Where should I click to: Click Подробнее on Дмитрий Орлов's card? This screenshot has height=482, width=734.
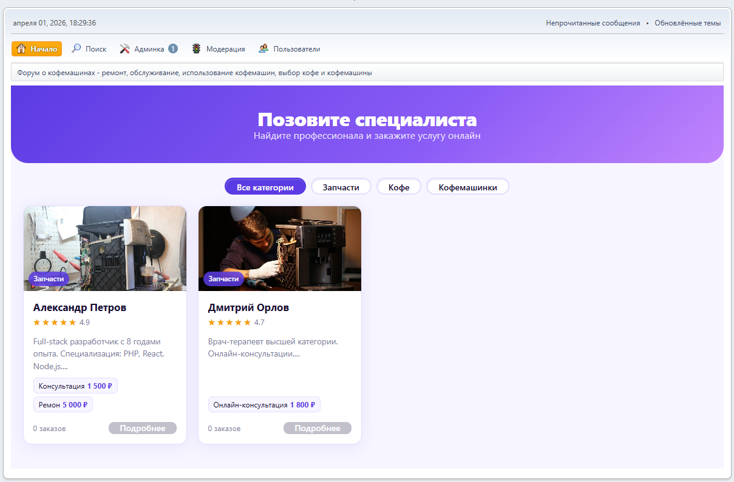coord(317,428)
